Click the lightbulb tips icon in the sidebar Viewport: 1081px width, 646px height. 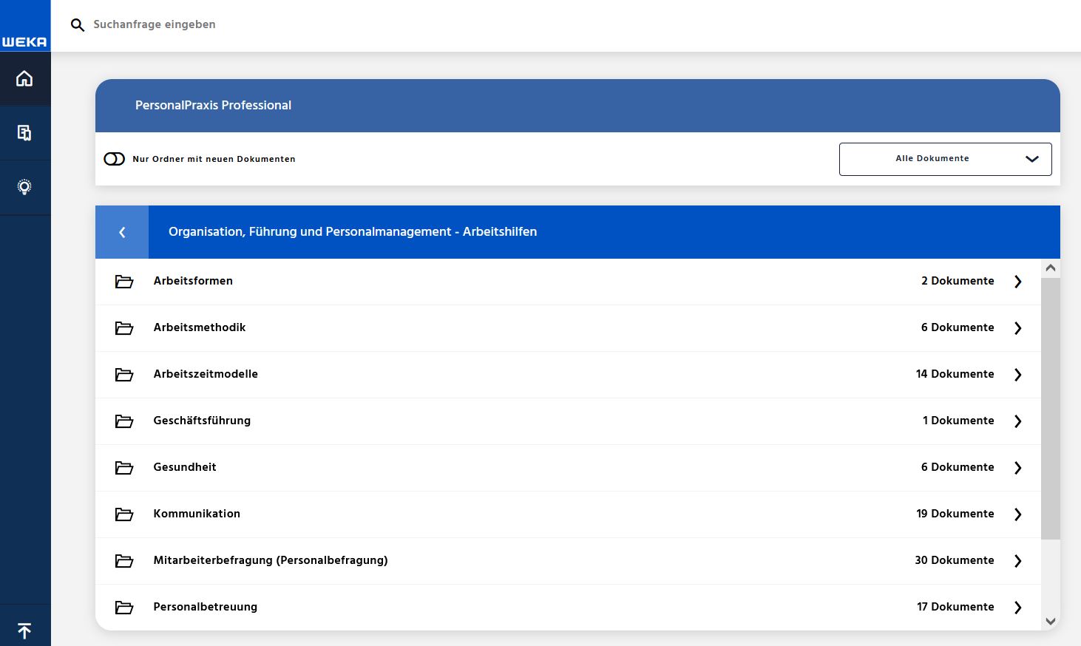tap(24, 187)
